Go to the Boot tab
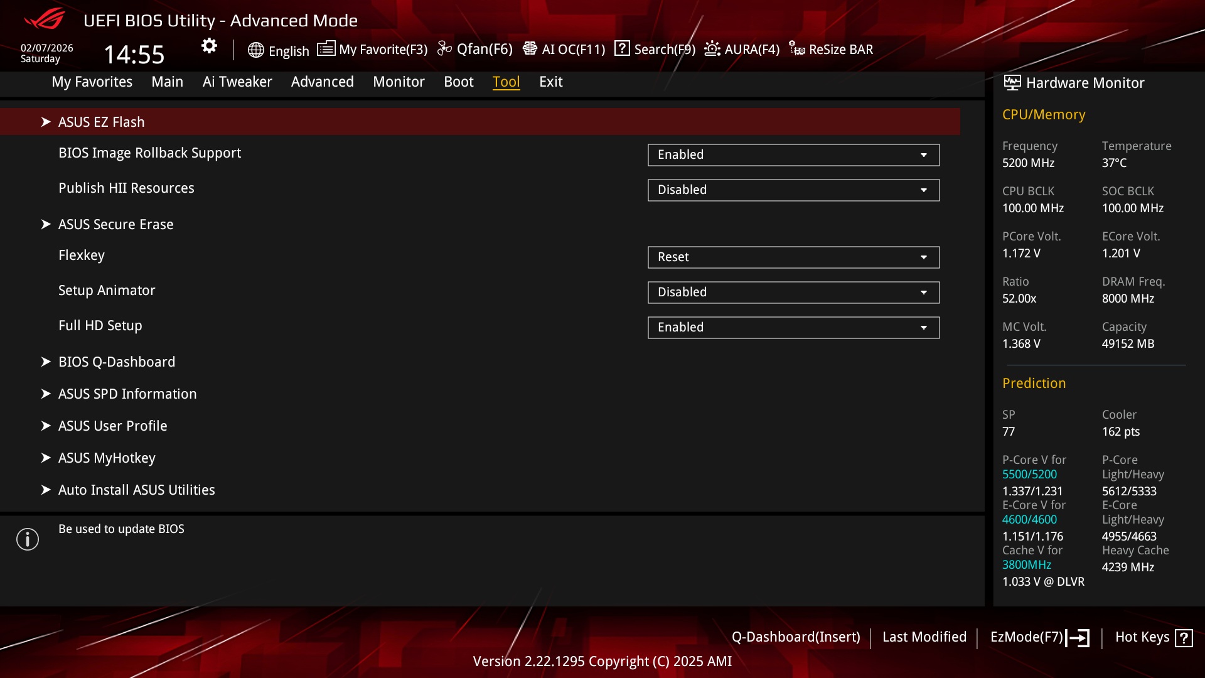Image resolution: width=1205 pixels, height=678 pixels. pos(459,82)
